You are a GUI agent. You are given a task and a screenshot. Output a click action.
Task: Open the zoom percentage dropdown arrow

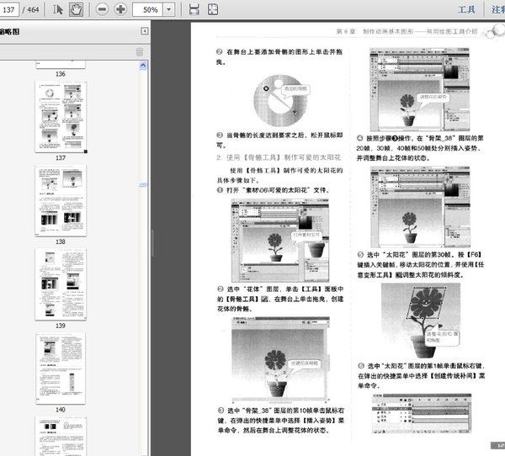pos(171,10)
